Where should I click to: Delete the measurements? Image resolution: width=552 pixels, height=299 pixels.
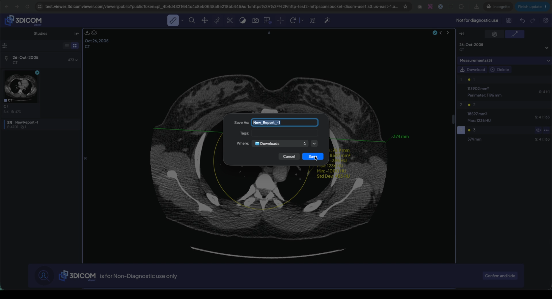point(500,70)
